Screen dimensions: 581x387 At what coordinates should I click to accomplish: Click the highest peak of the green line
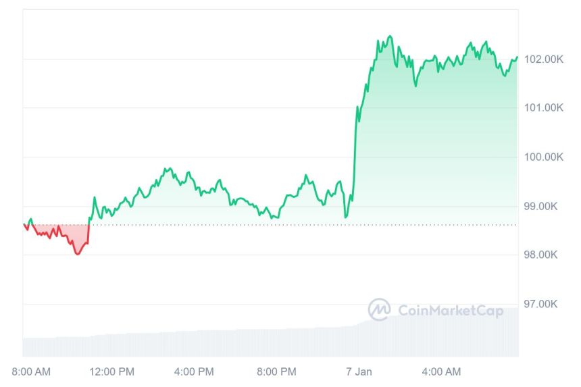[x=390, y=36]
